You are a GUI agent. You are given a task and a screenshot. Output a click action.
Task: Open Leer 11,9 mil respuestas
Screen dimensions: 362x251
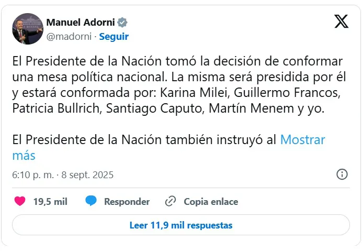pos(181,225)
